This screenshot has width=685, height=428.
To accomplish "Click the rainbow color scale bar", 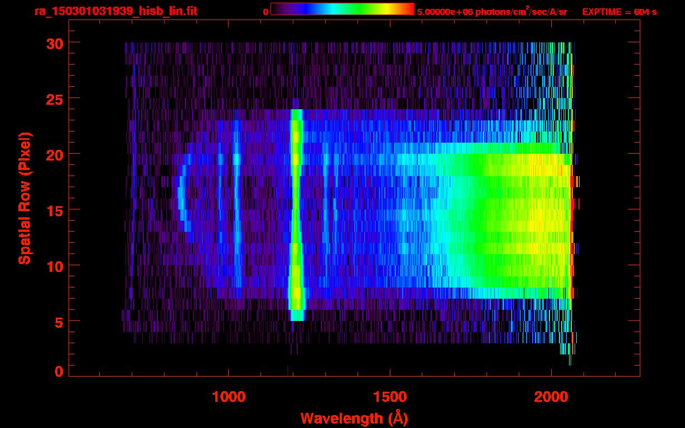I will [x=342, y=9].
